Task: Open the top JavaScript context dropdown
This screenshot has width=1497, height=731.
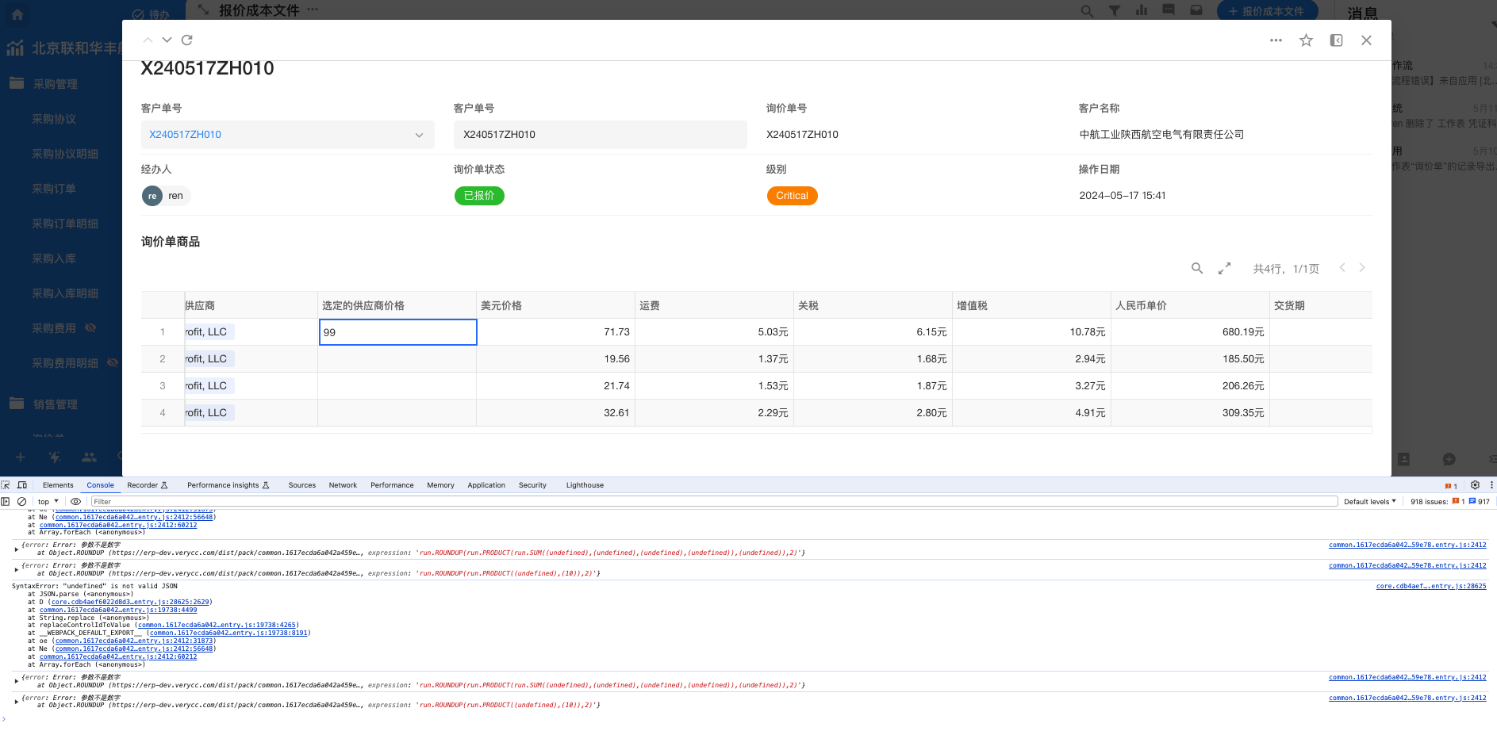Action: click(x=48, y=502)
